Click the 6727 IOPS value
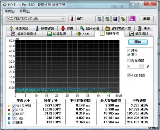Viewport: 160px width, 130px height. (52, 105)
